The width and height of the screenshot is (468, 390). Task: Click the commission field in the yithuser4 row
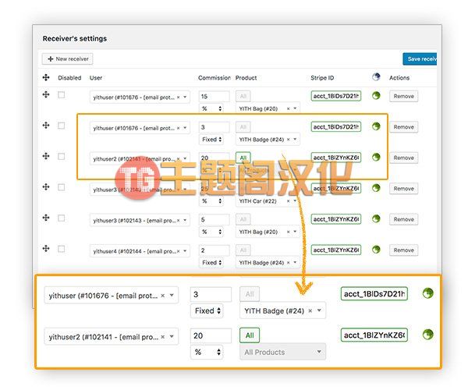click(214, 250)
